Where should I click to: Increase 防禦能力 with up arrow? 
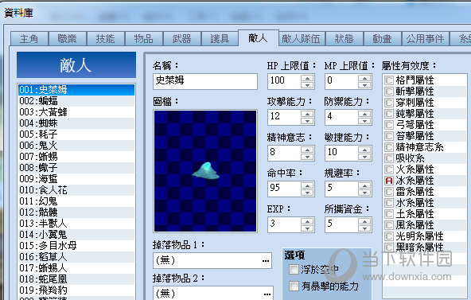pyautogui.click(x=364, y=114)
